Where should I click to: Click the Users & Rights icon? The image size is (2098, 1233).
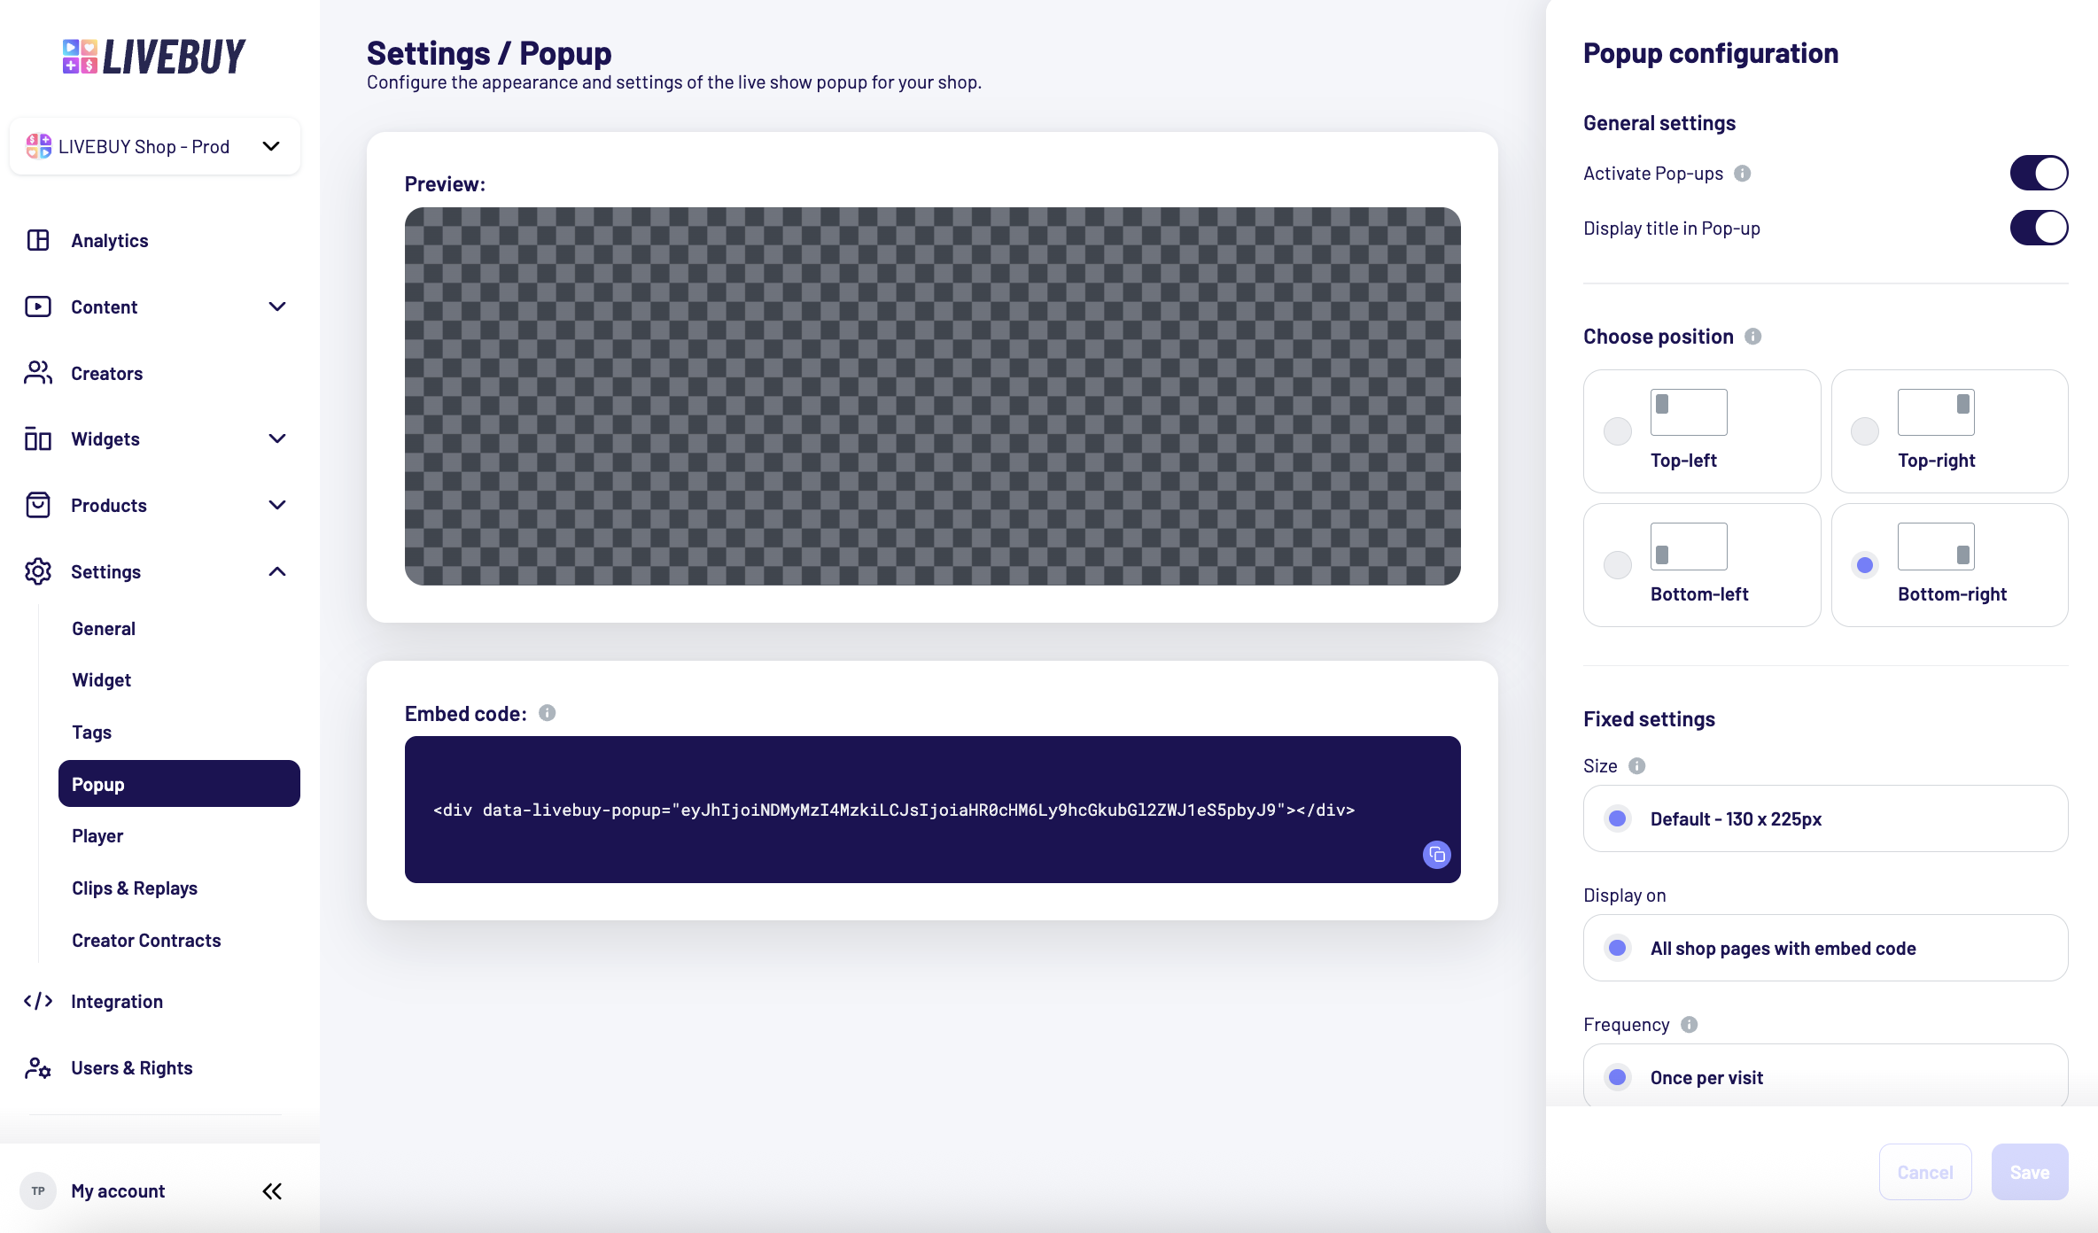click(38, 1067)
